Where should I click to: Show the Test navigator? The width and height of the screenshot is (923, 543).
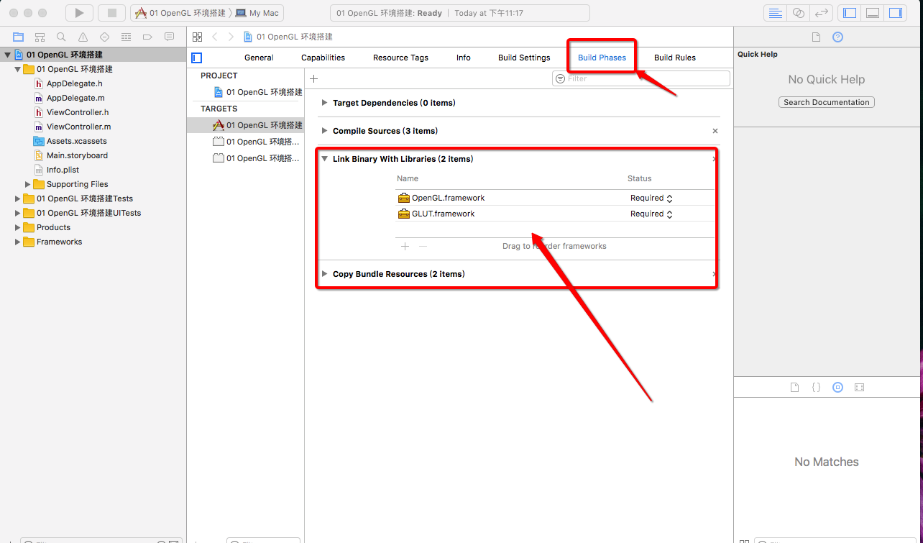(x=105, y=37)
